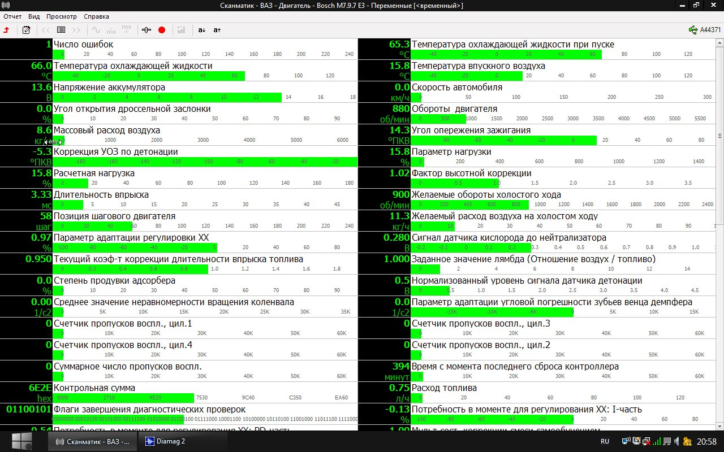Select Счетчик пропусков воспл., цил.3 row
Viewport: 724px width, 452px height.
(537, 328)
